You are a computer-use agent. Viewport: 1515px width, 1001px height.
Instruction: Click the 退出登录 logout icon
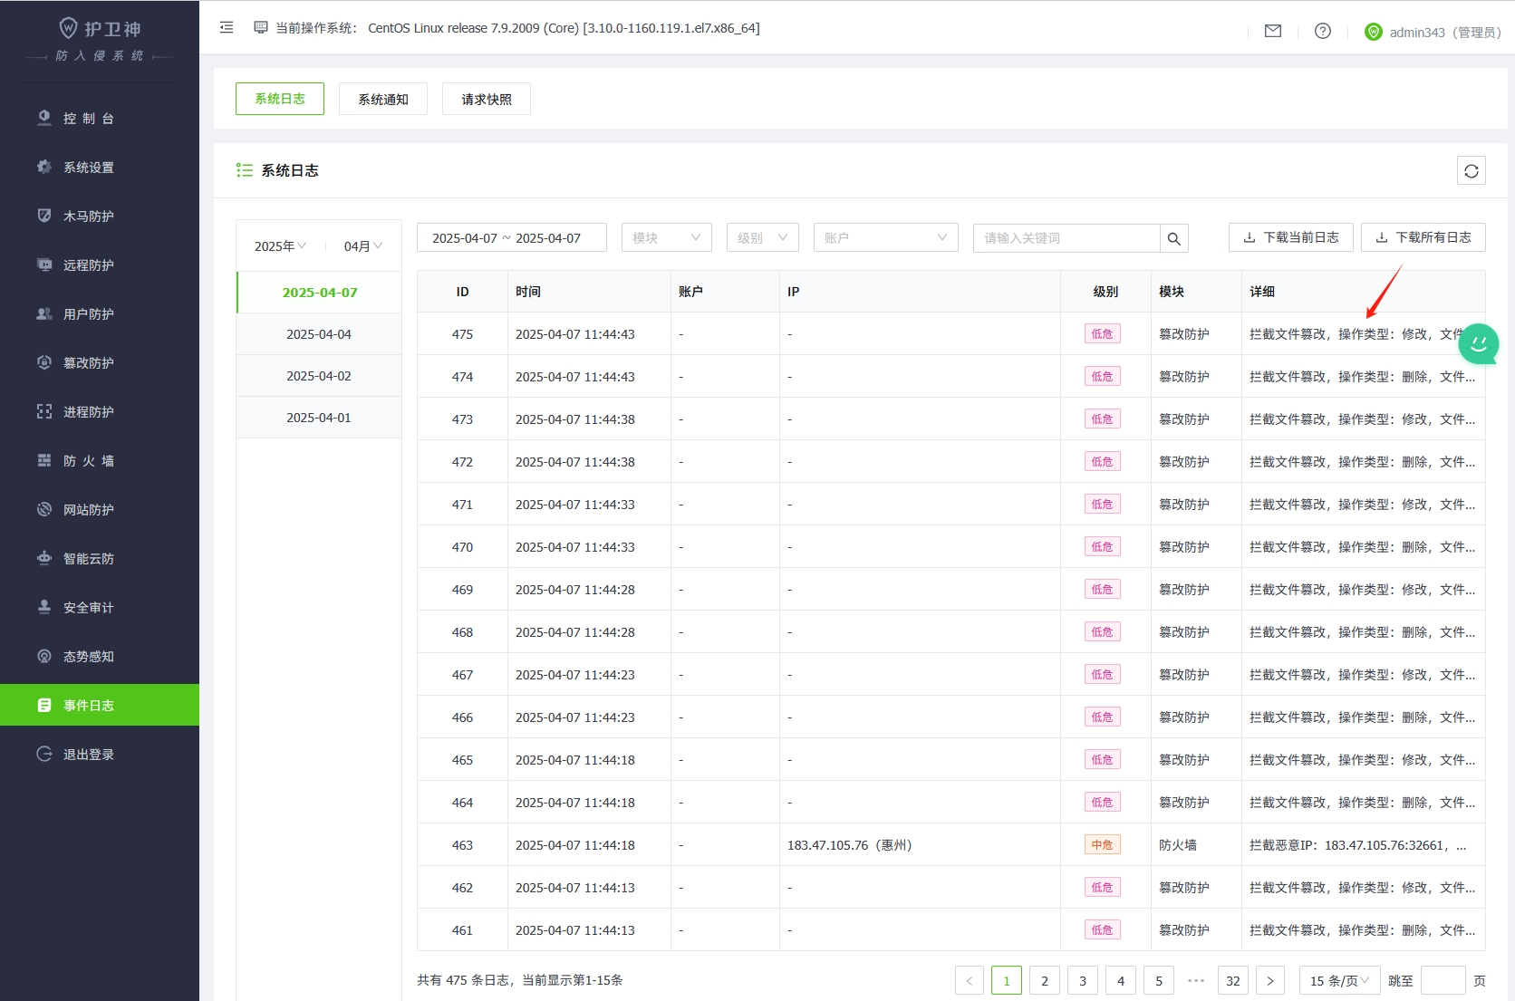point(43,754)
